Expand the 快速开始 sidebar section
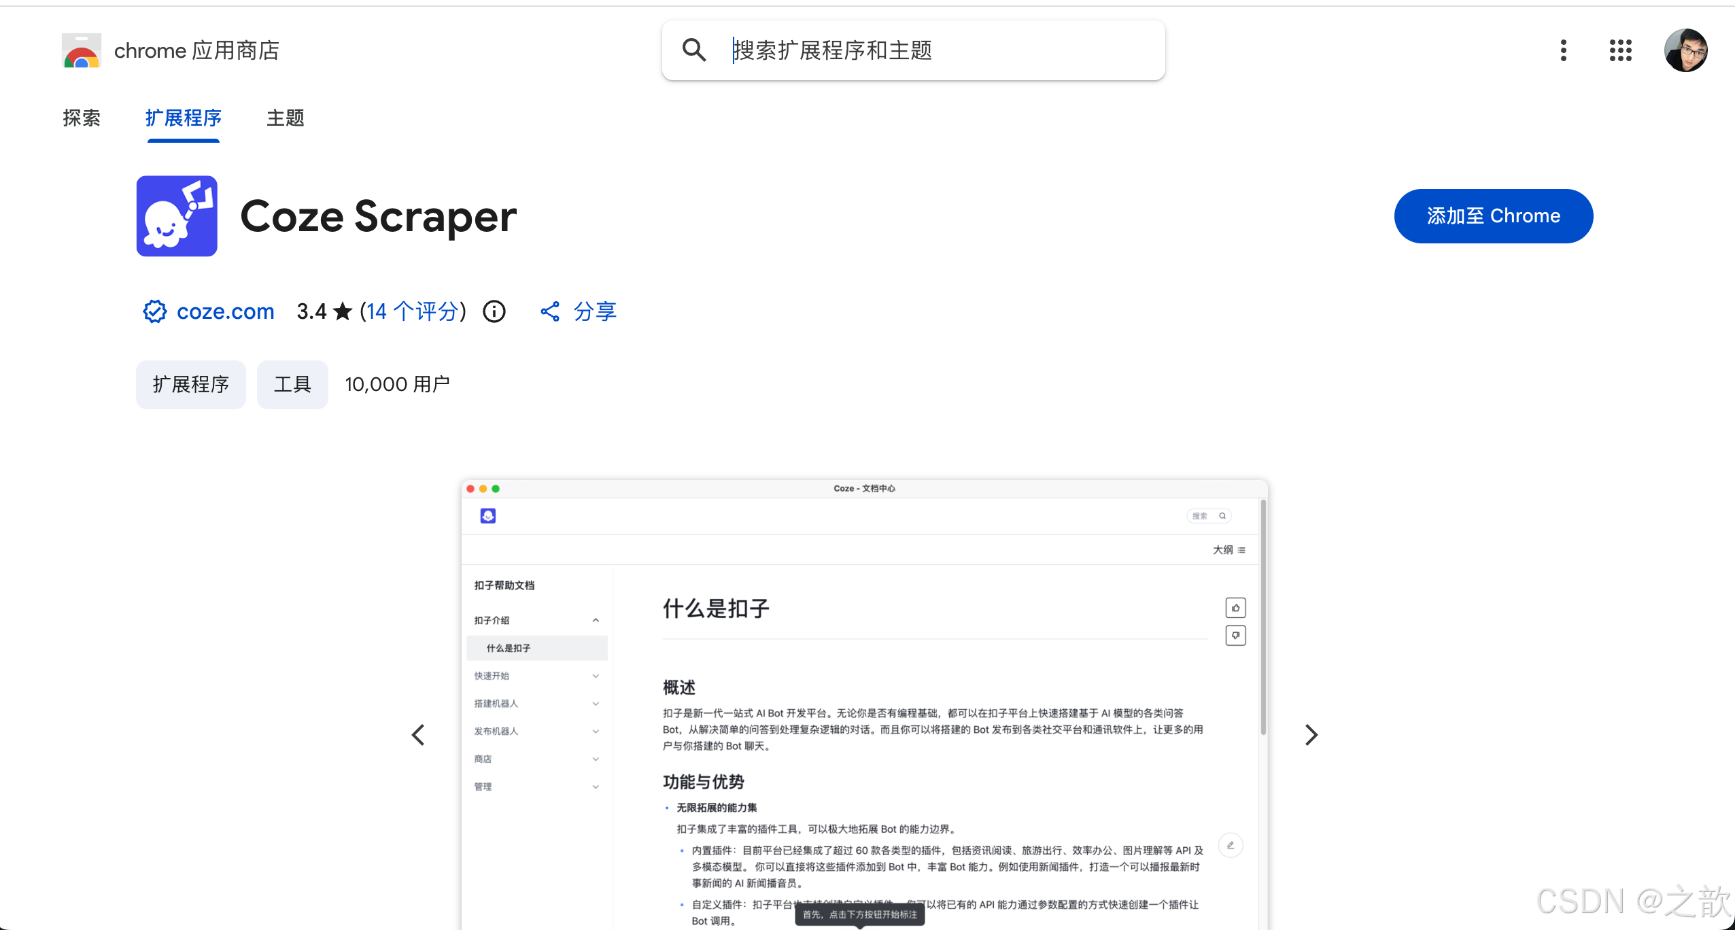The height and width of the screenshot is (930, 1735). tap(596, 675)
